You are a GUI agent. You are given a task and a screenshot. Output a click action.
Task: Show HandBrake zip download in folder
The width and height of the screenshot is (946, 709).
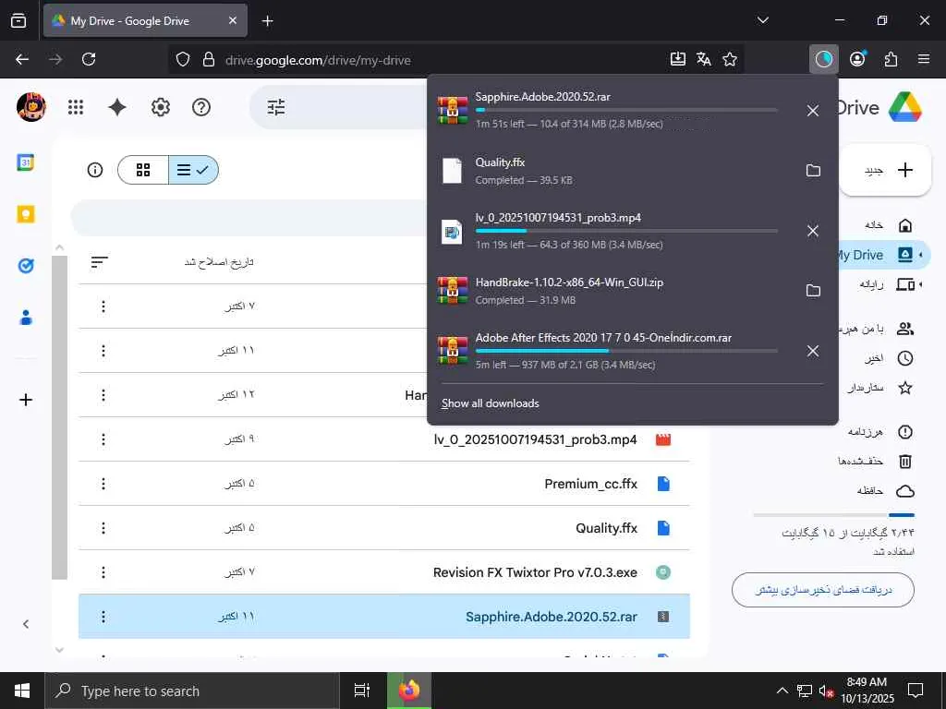pos(813,291)
